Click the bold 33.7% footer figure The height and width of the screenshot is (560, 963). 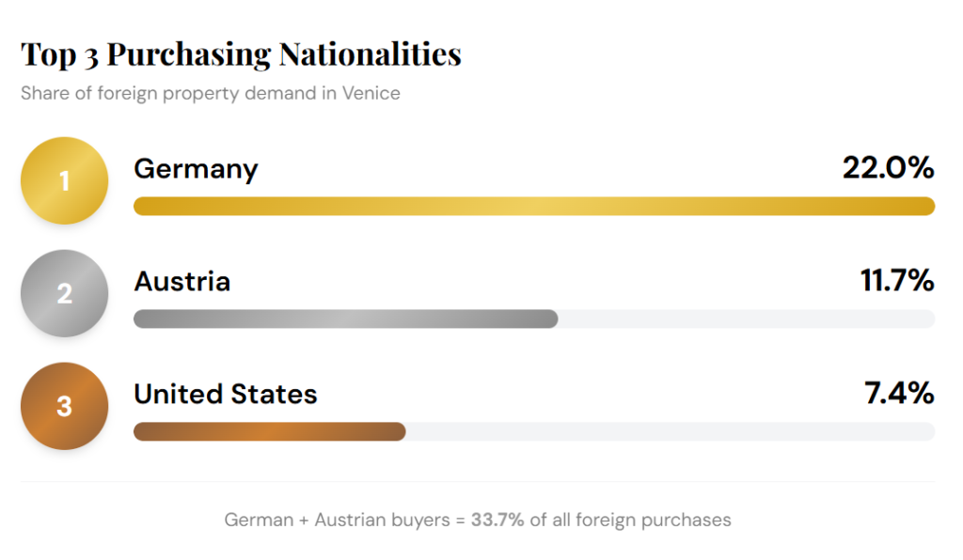coord(497,520)
